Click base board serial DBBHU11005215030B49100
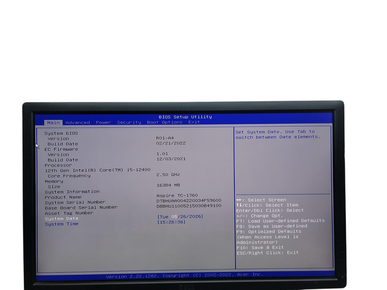The width and height of the screenshot is (387, 290). 189,205
